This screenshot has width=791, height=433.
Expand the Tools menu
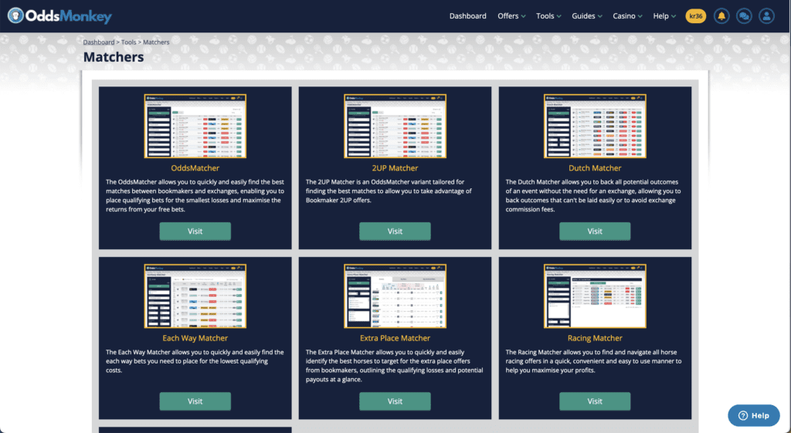coord(548,16)
